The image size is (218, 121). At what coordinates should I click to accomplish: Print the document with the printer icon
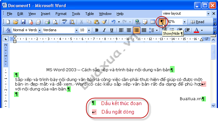click(48, 22)
